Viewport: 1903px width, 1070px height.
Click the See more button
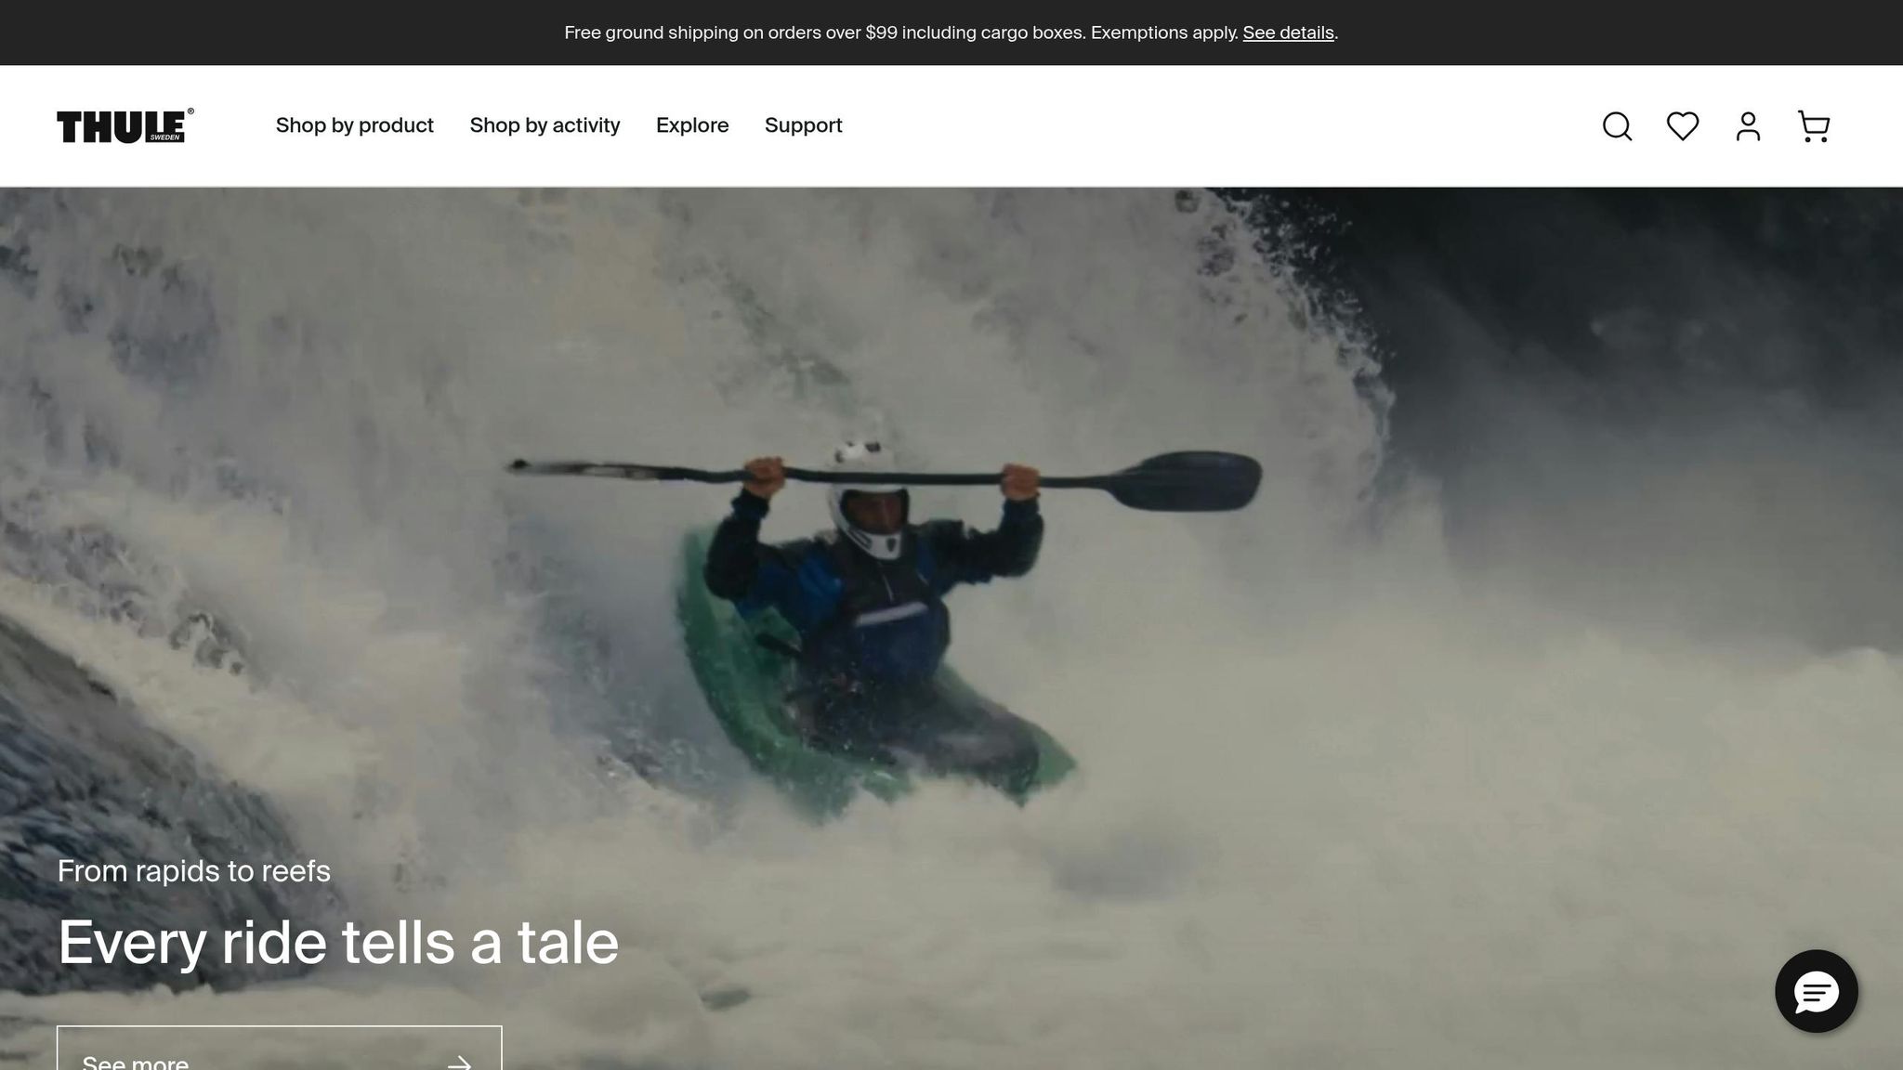(280, 1049)
